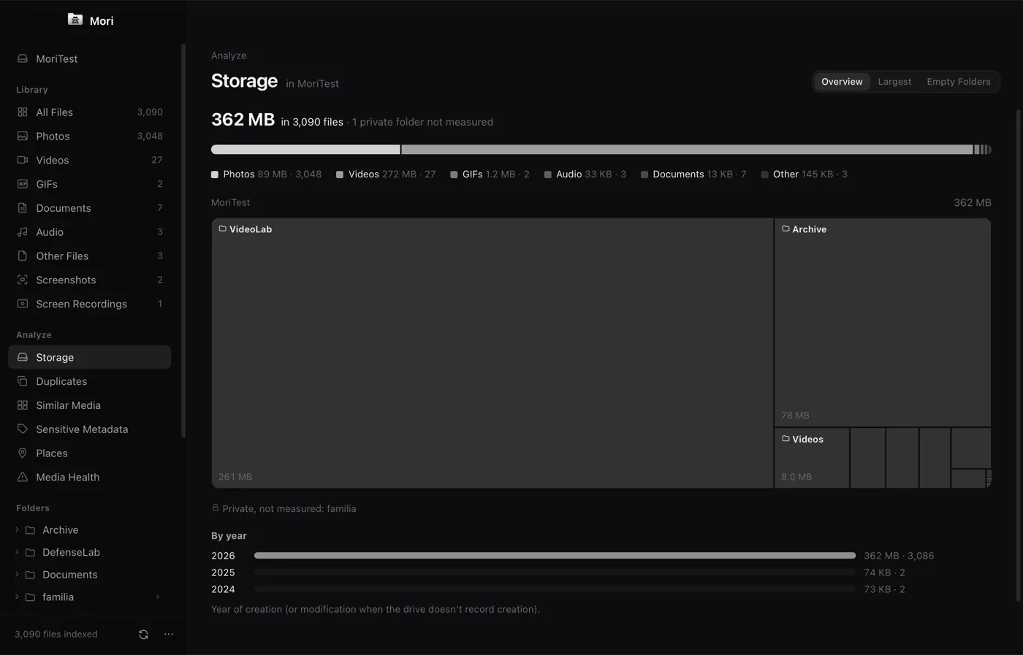Click the Mori app logo icon
The height and width of the screenshot is (655, 1023).
coord(75,20)
